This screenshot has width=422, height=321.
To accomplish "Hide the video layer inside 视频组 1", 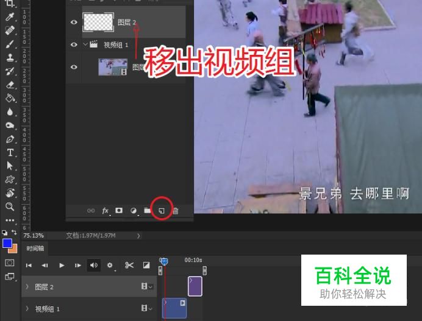I will coord(74,67).
